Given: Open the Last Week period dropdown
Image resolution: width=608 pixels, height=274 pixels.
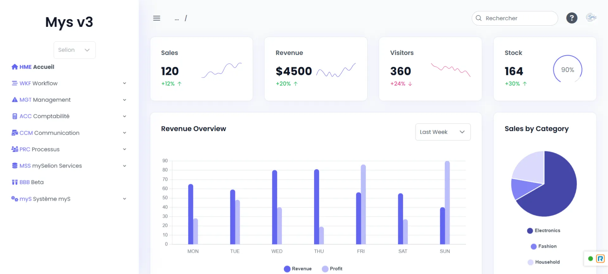Looking at the screenshot, I should [443, 132].
